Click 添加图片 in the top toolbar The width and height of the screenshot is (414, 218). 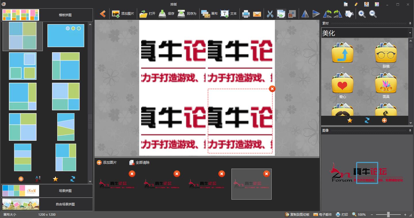click(x=123, y=13)
